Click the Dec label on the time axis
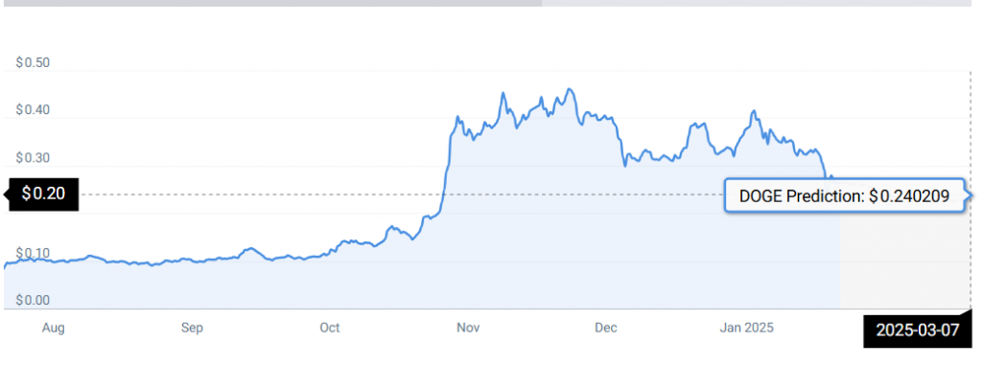 point(606,328)
